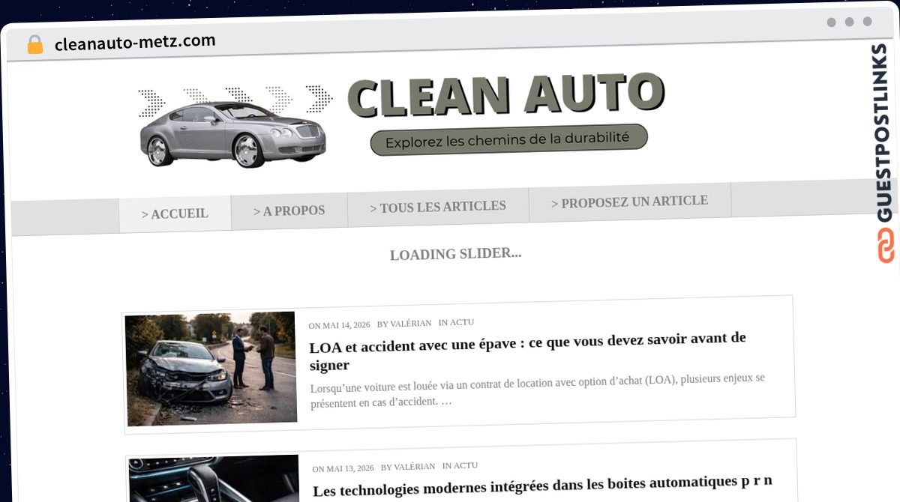
Task: Open the crashed car accident thumbnail
Action: coord(211,369)
